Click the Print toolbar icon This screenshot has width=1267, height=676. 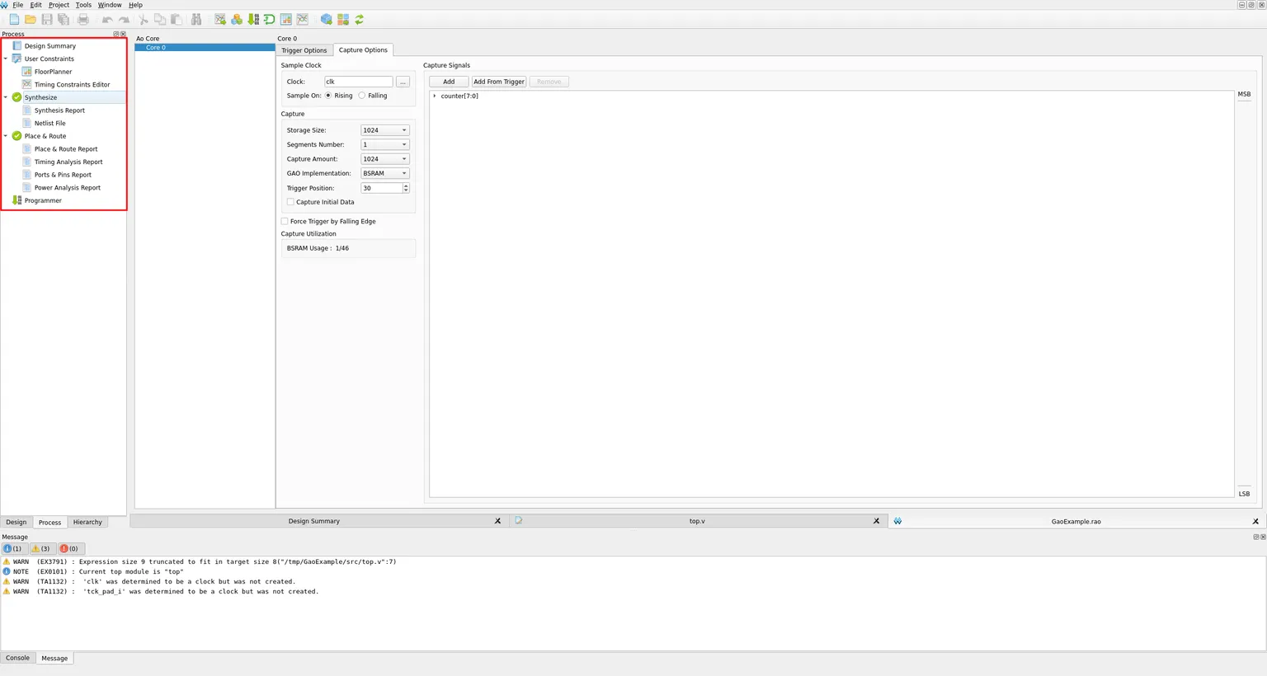click(x=83, y=19)
